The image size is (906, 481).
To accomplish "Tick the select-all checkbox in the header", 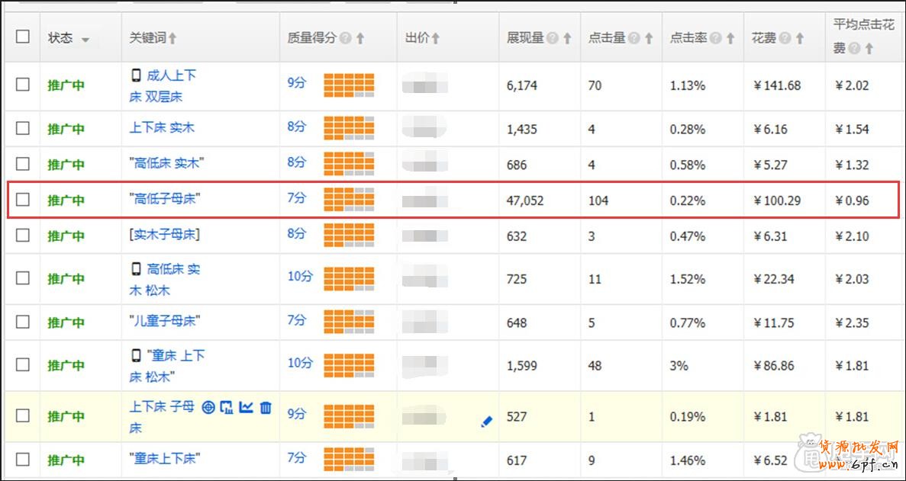I will (x=23, y=37).
